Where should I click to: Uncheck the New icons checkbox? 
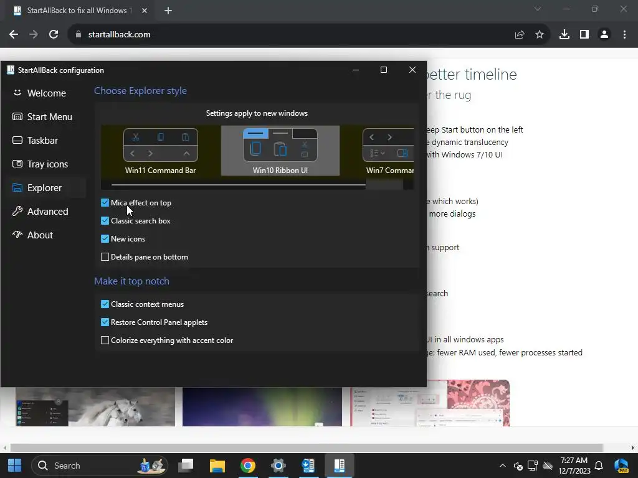tap(123, 238)
